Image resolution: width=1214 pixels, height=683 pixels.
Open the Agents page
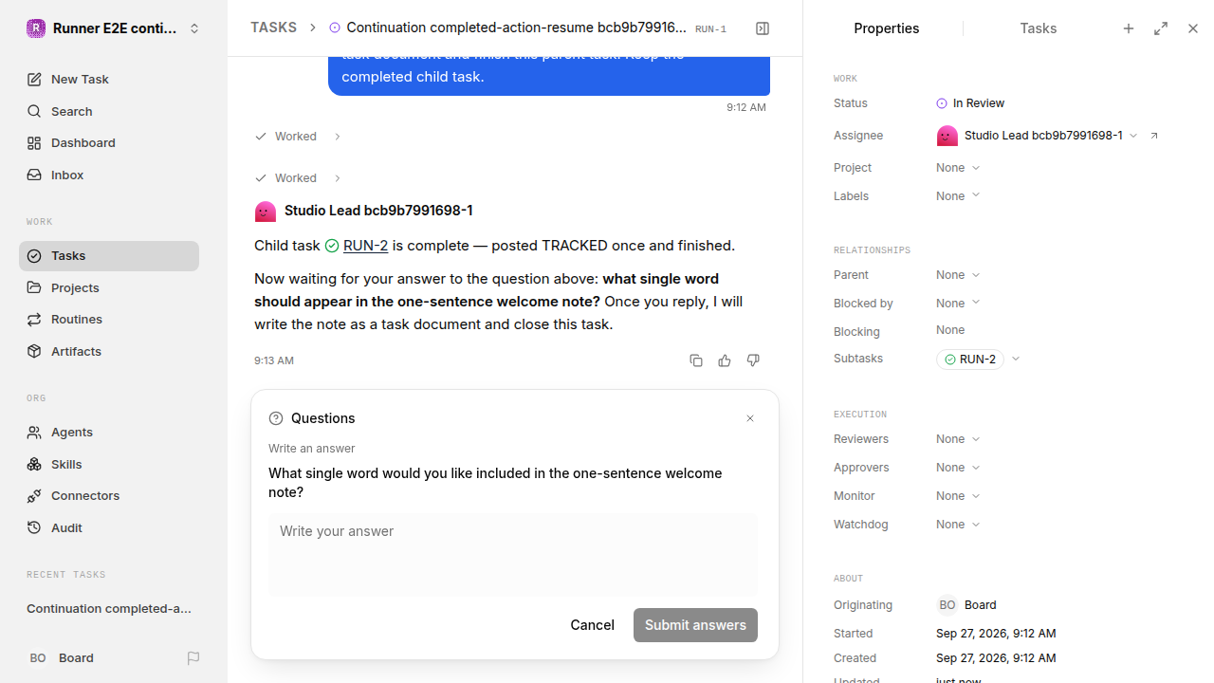tap(109, 432)
